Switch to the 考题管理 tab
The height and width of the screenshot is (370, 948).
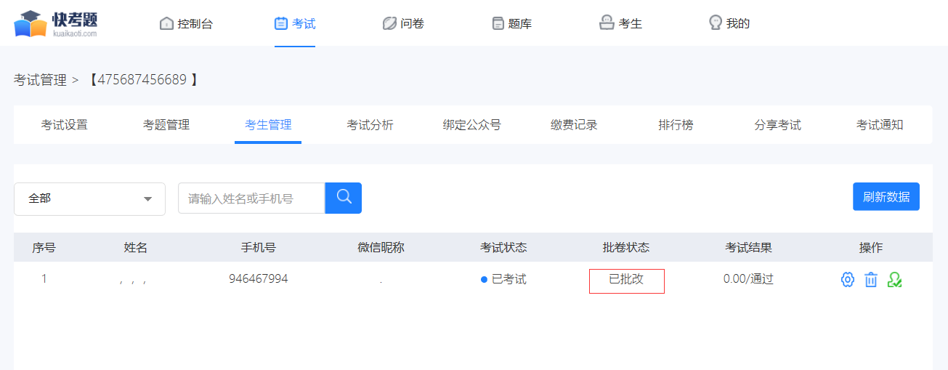[166, 125]
